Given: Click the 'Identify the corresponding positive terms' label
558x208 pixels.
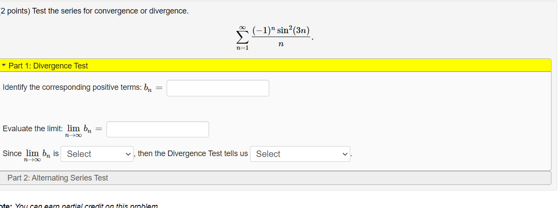Looking at the screenshot, I should tap(72, 87).
